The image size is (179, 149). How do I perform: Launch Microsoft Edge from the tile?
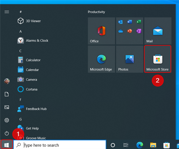point(101,59)
